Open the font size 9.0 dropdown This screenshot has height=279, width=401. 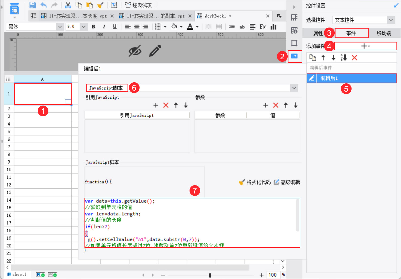click(x=84, y=27)
